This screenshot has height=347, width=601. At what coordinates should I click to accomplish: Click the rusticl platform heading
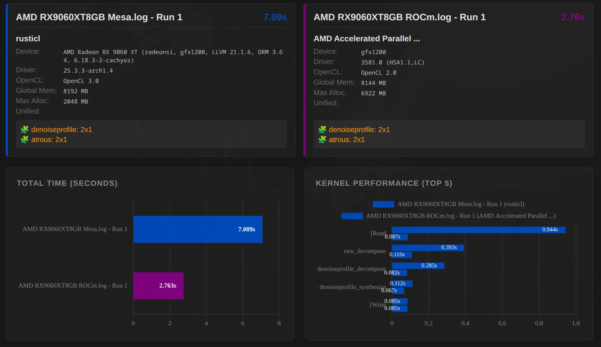point(28,38)
